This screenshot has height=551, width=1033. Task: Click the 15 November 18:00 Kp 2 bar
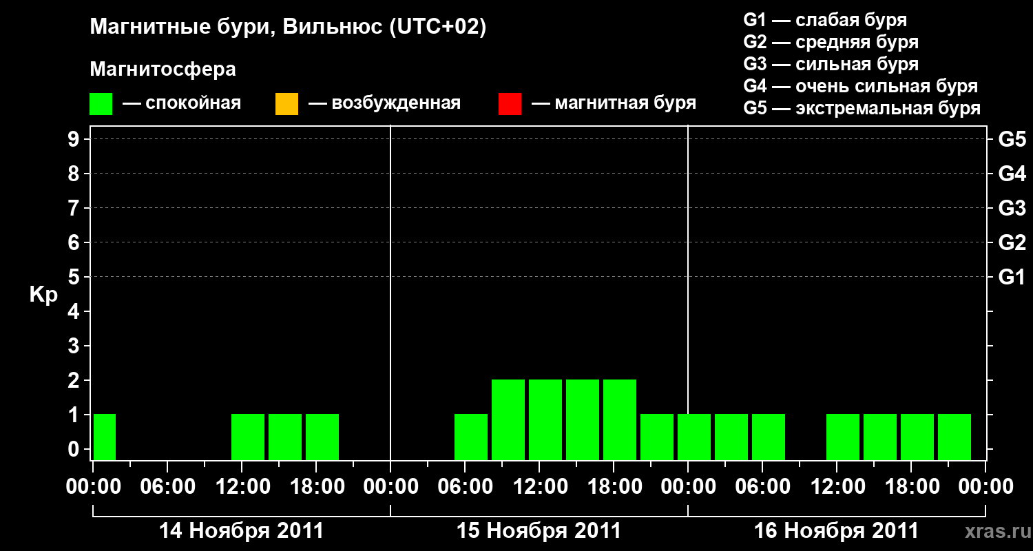620,419
